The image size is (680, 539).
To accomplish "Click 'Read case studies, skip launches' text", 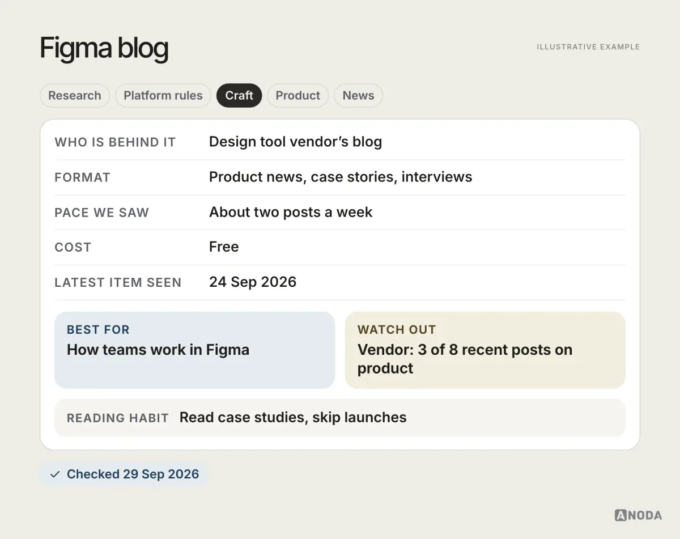I will 293,418.
